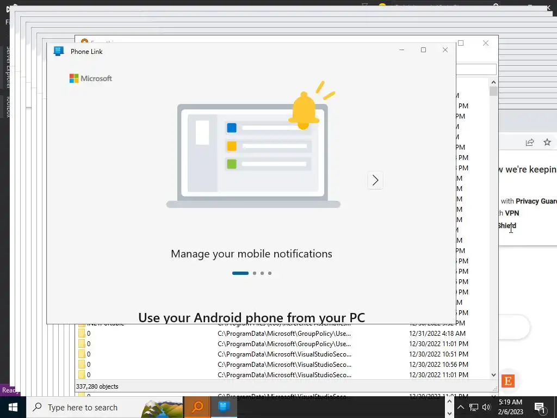Close the Everything search window behind
The width and height of the screenshot is (557, 418).
click(486, 43)
